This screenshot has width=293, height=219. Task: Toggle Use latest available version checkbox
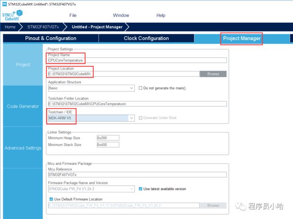tap(140, 189)
